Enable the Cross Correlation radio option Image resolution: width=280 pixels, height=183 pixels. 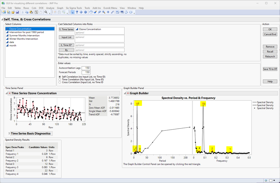click(x=60, y=82)
